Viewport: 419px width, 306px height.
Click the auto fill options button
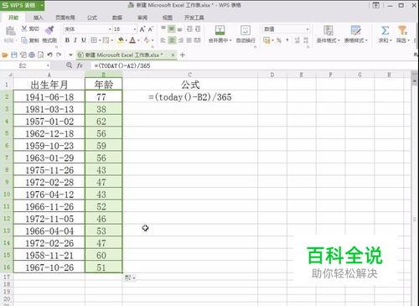130,277
